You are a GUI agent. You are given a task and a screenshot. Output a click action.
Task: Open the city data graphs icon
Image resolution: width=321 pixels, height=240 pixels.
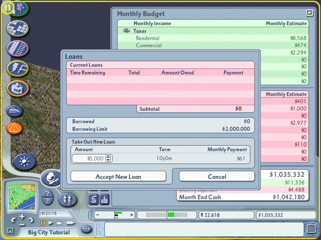[104, 199]
